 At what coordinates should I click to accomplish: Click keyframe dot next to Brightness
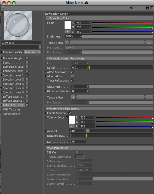(x=46, y=36)
